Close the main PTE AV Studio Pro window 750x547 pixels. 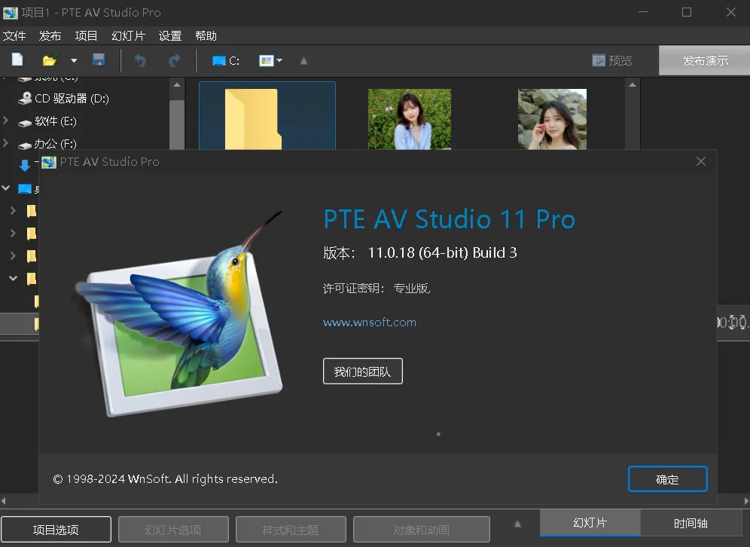coord(731,13)
